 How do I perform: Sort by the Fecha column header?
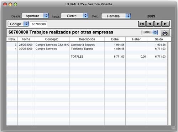[x=26, y=39]
